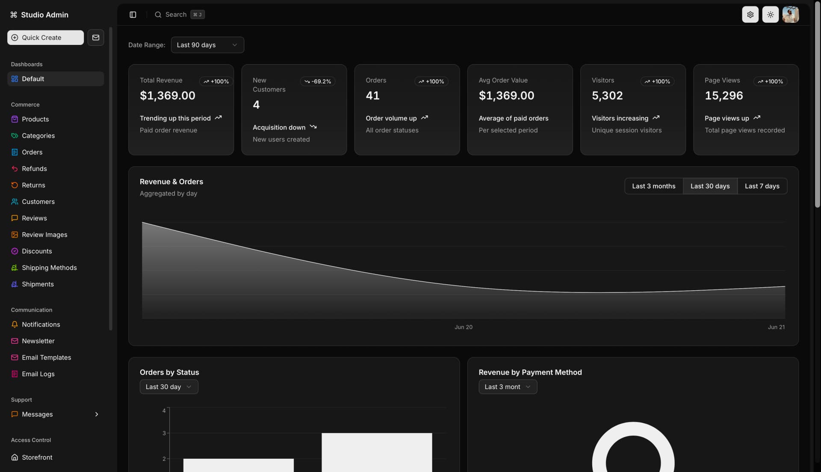Click the Discounts percent icon

[x=15, y=251]
